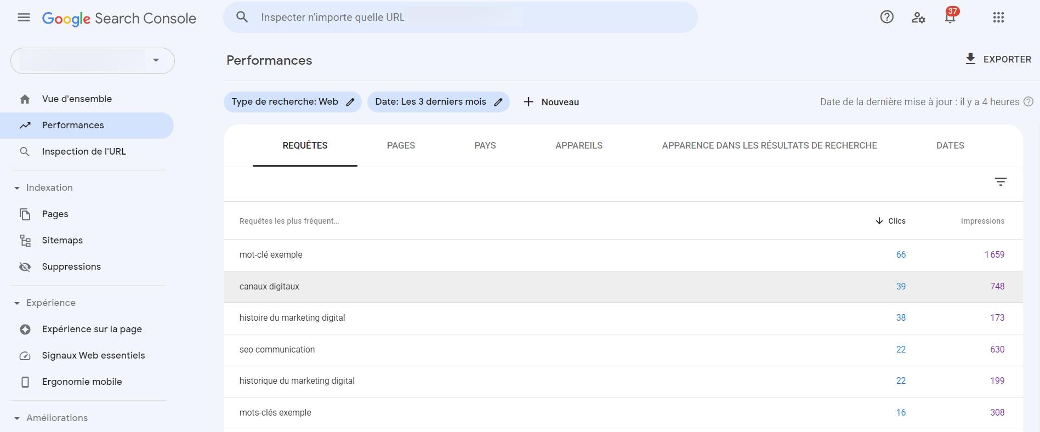Click the magnifier icon for Inspection de l'URL
Screen dimensions: 1040x432
coord(25,152)
